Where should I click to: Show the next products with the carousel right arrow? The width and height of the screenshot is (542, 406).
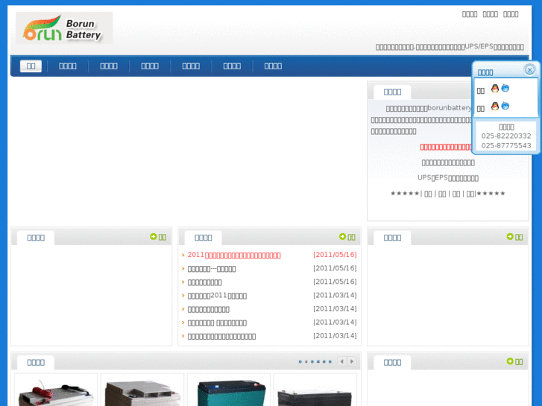click(352, 361)
